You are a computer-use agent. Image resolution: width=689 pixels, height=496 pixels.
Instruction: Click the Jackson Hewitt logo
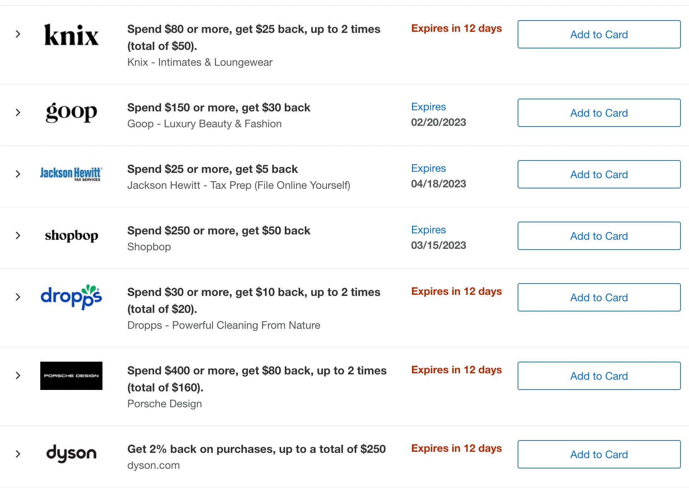point(71,174)
